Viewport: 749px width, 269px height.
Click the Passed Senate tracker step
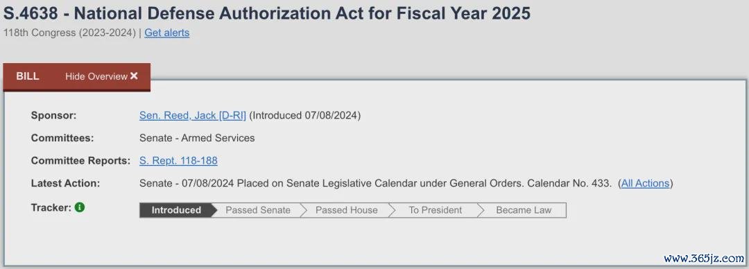(x=258, y=210)
